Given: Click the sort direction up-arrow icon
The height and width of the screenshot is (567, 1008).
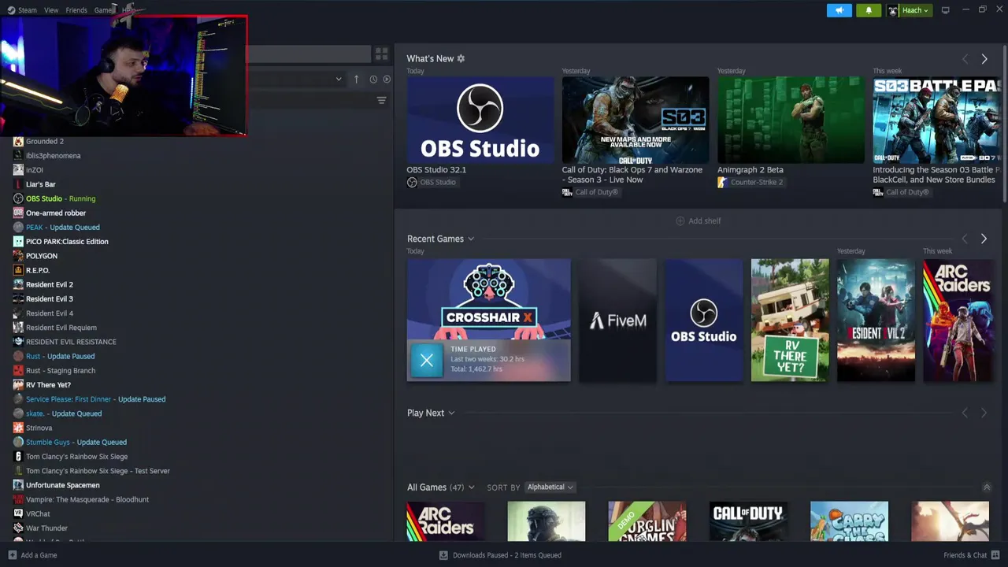Looking at the screenshot, I should 356,79.
